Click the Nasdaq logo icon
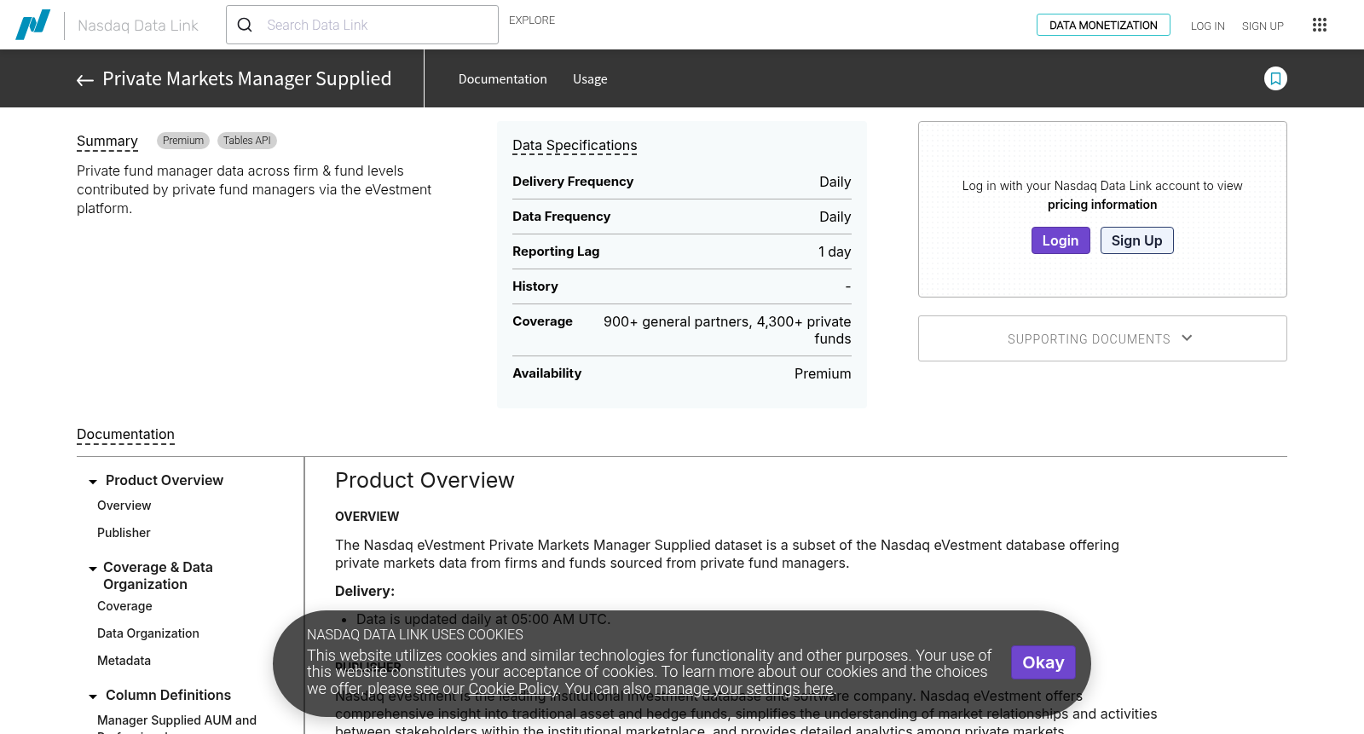 33,25
